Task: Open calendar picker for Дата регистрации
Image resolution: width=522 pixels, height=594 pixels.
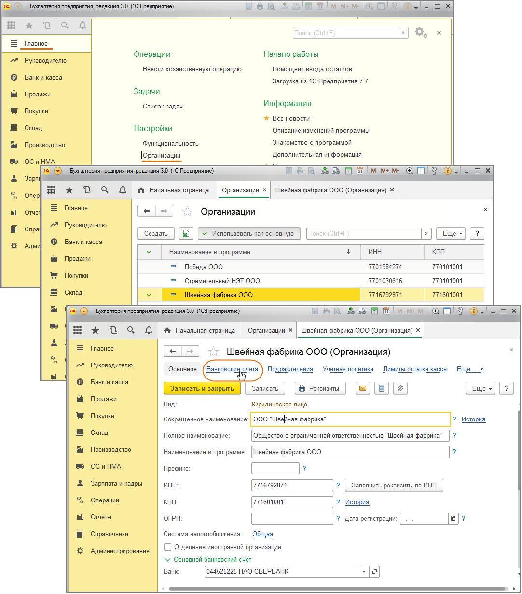Action: point(453,518)
